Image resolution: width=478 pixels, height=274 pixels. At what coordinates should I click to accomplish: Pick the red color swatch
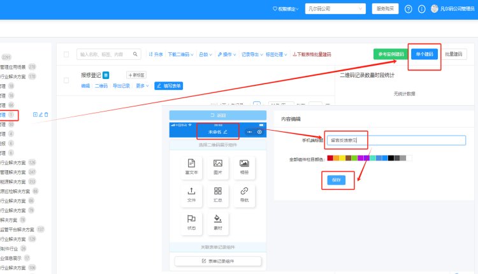(330, 158)
